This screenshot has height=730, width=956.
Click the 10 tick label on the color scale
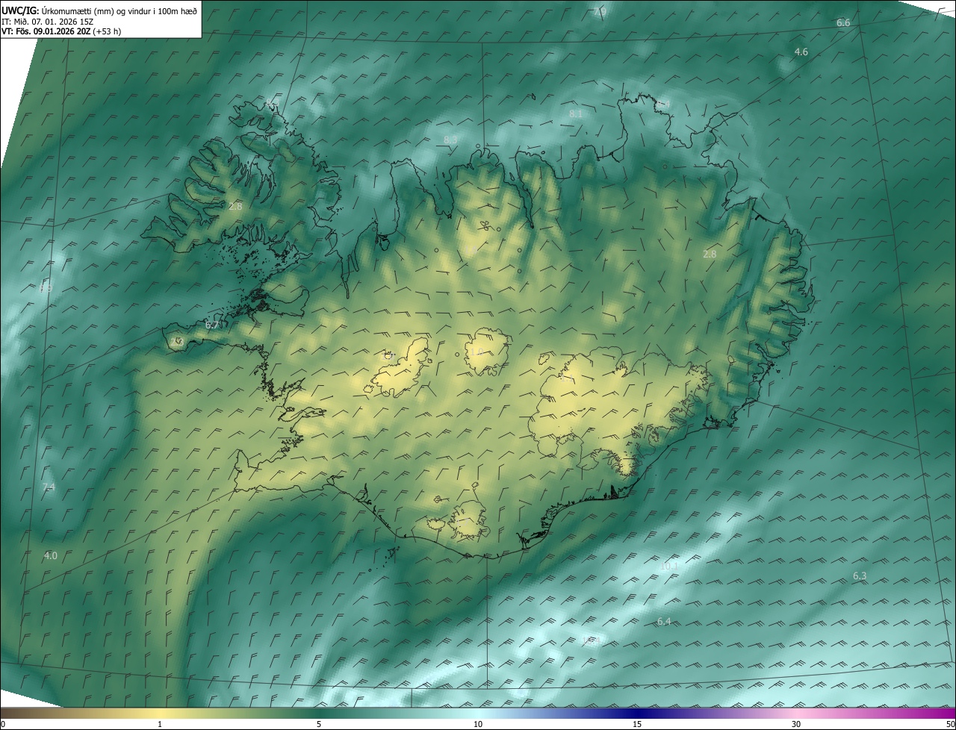tap(478, 724)
